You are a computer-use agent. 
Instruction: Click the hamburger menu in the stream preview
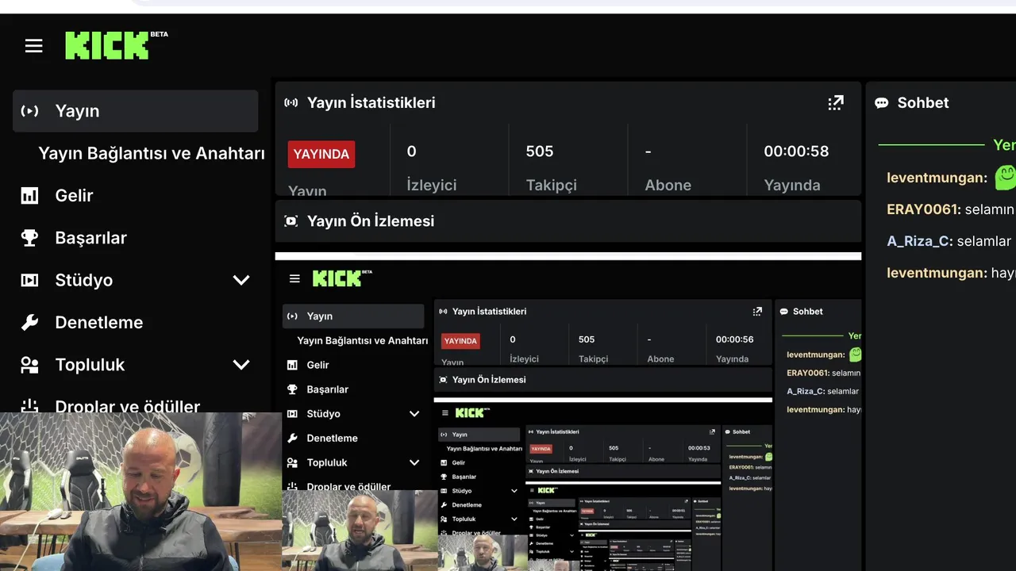(x=294, y=278)
